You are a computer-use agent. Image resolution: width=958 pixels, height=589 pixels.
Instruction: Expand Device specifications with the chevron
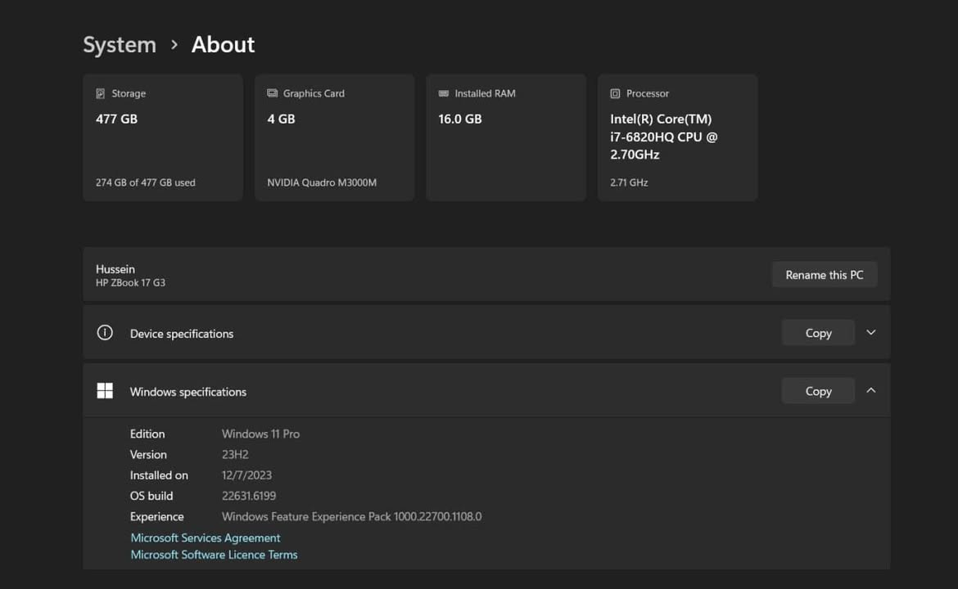tap(870, 333)
